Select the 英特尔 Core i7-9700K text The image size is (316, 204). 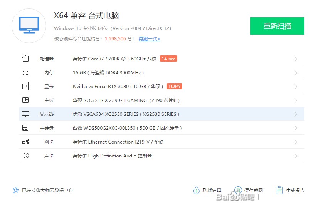114,59
